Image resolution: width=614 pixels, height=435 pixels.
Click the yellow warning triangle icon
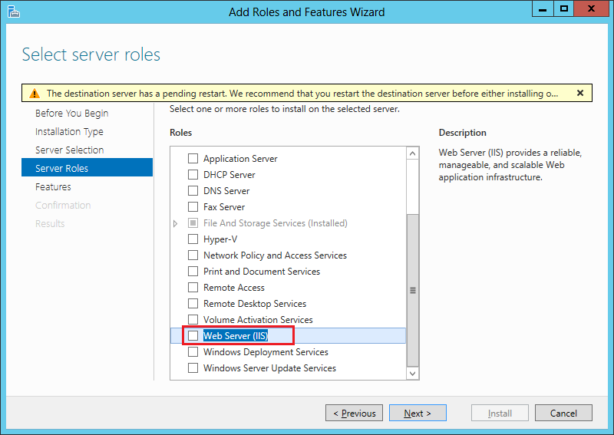pyautogui.click(x=35, y=94)
